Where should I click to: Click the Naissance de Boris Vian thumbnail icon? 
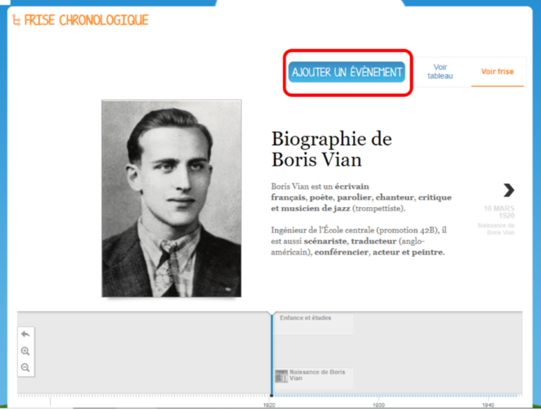(x=281, y=376)
